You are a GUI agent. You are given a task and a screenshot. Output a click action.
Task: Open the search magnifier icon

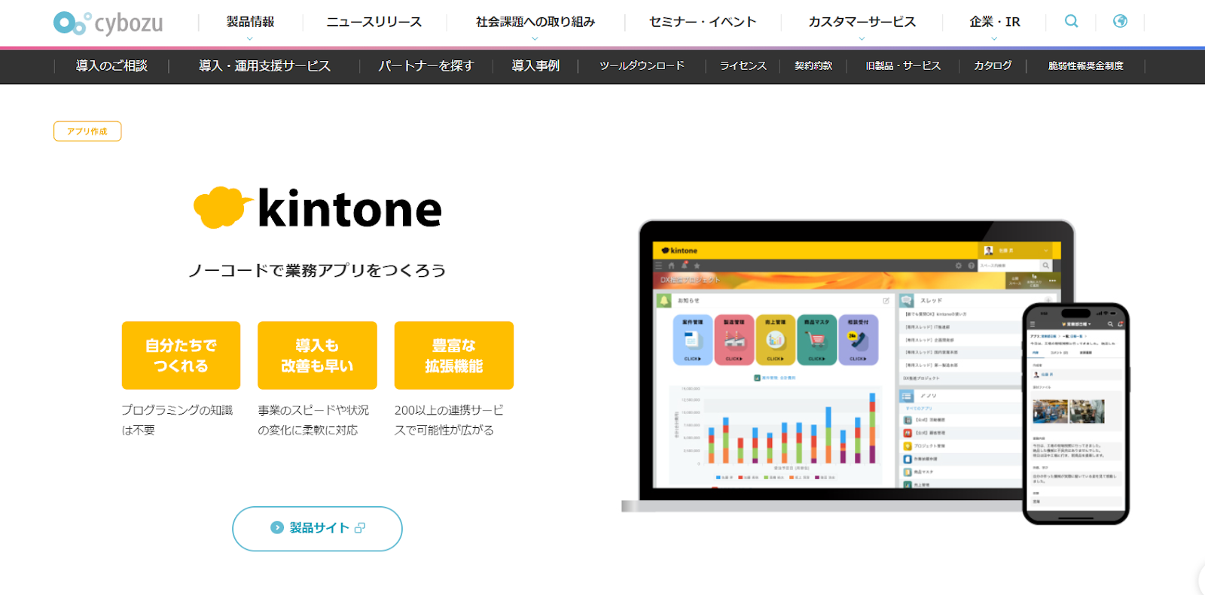(x=1071, y=21)
